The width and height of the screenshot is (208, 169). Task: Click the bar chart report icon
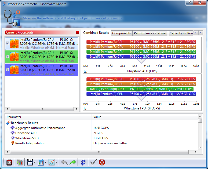tap(41, 162)
